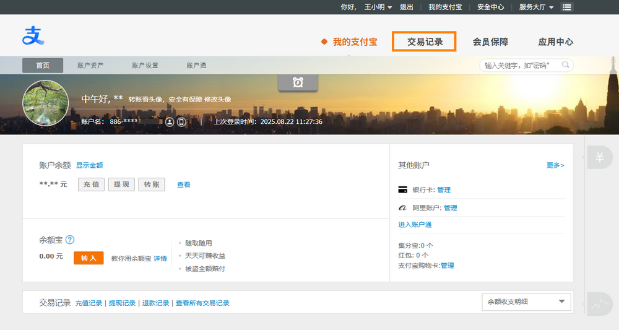Click 查看 link beside balance buttons
The width and height of the screenshot is (619, 330).
pos(184,185)
